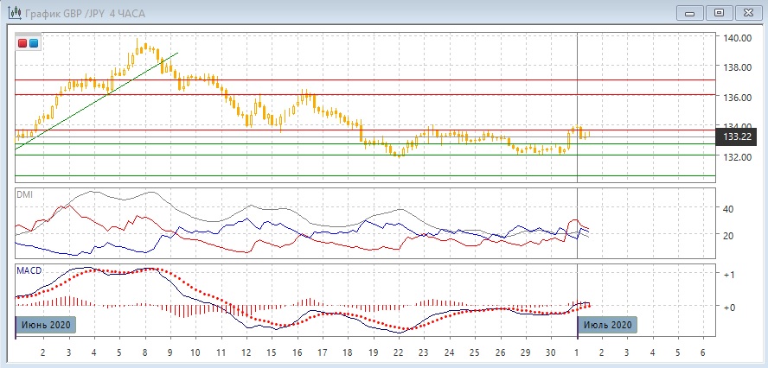
Task: Click the 140.00 price axis label
Action: 737,39
